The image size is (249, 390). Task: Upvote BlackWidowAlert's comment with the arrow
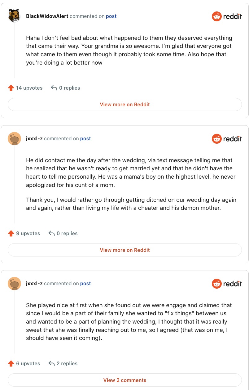tap(11, 88)
